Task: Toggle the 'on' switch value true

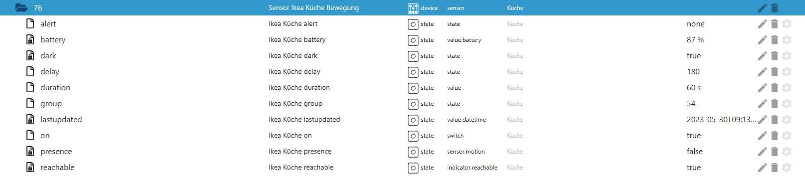Action: pos(693,136)
